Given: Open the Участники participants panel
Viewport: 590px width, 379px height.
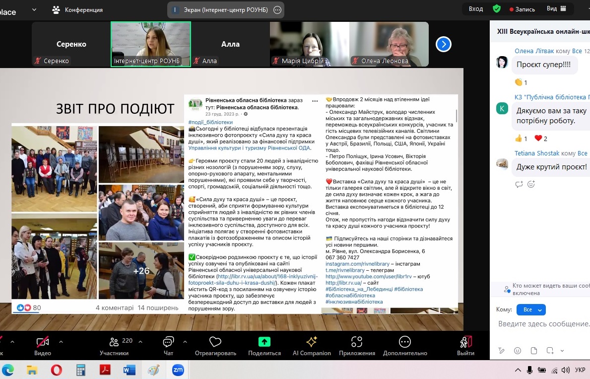Looking at the screenshot, I should [x=114, y=342].
